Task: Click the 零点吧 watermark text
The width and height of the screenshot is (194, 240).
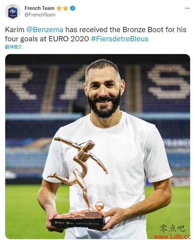Action: pyautogui.click(x=172, y=228)
